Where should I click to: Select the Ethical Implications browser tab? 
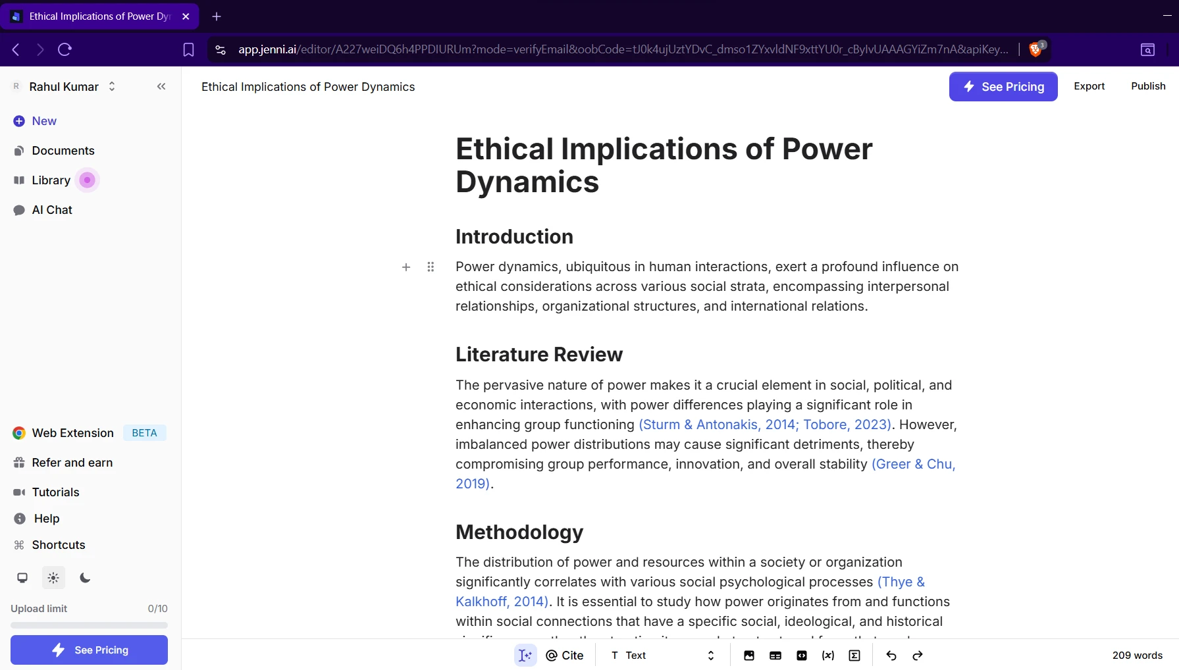[99, 16]
